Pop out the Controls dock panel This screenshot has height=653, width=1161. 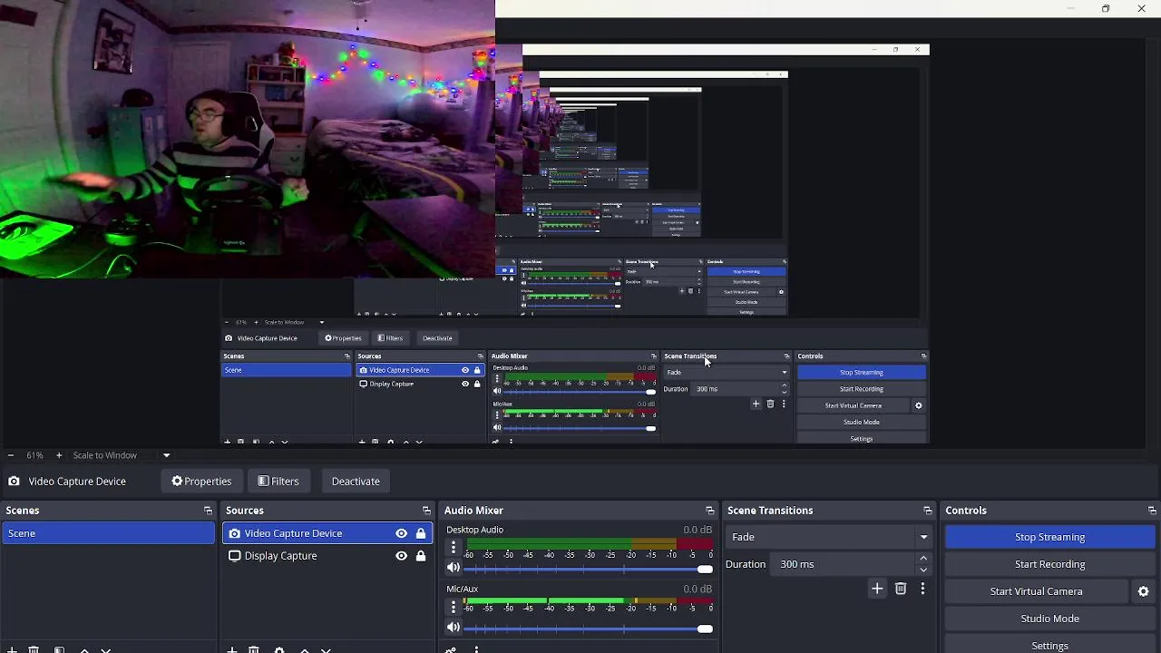pyautogui.click(x=1152, y=511)
